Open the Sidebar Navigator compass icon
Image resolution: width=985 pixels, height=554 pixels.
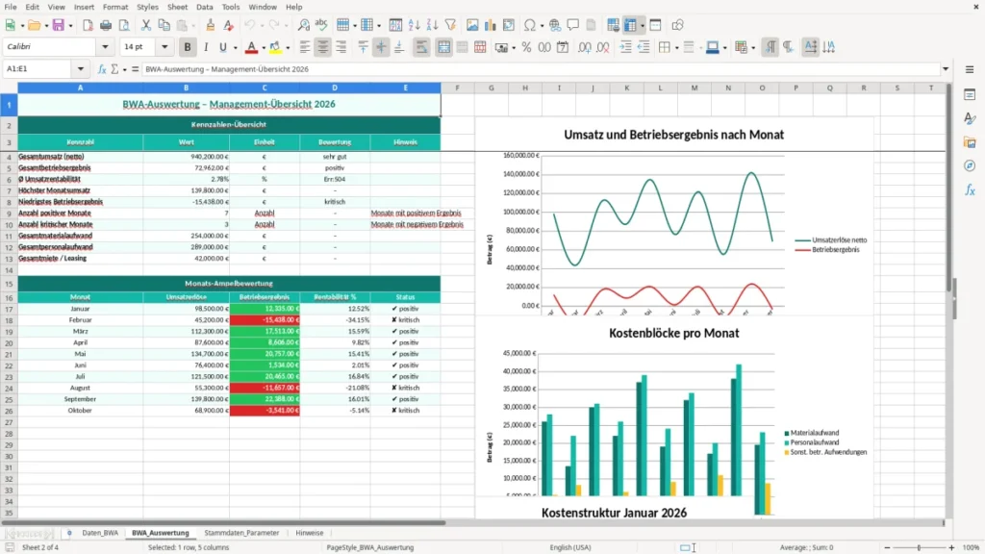point(970,165)
